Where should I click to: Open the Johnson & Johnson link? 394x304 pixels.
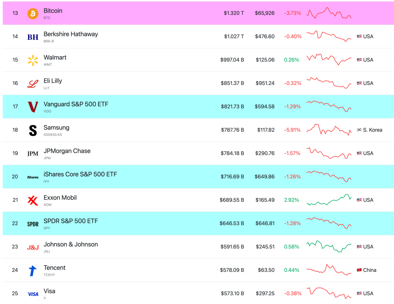[71, 245]
